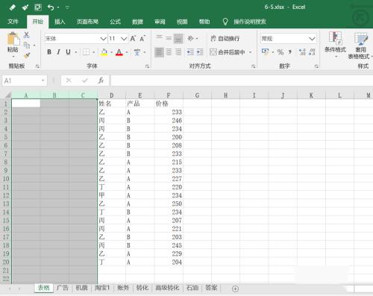Click the Paste (粘贴) clipboard icon

point(13,39)
